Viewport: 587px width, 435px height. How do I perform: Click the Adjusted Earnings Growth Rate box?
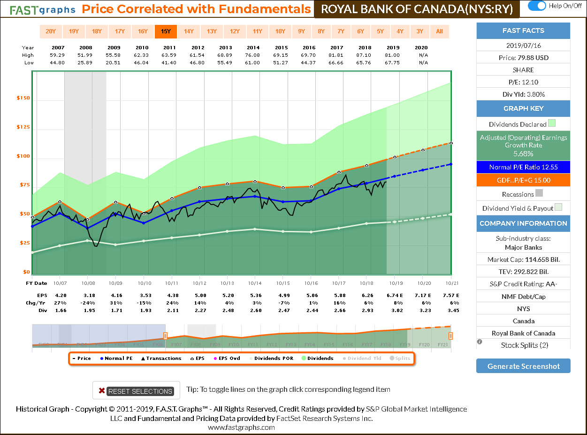coord(523,145)
